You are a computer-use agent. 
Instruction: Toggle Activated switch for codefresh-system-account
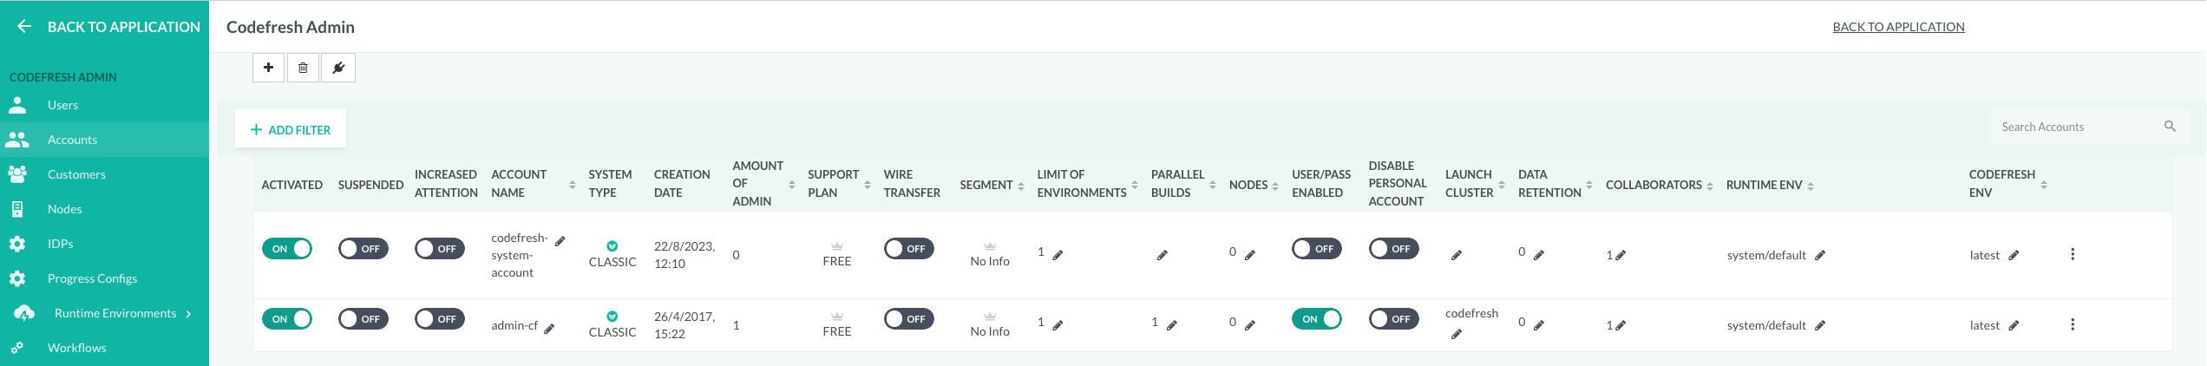pyautogui.click(x=287, y=249)
